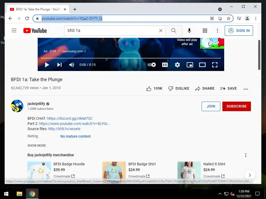Open File Explorer from the taskbar
266x199 pixels.
[x=19, y=194]
